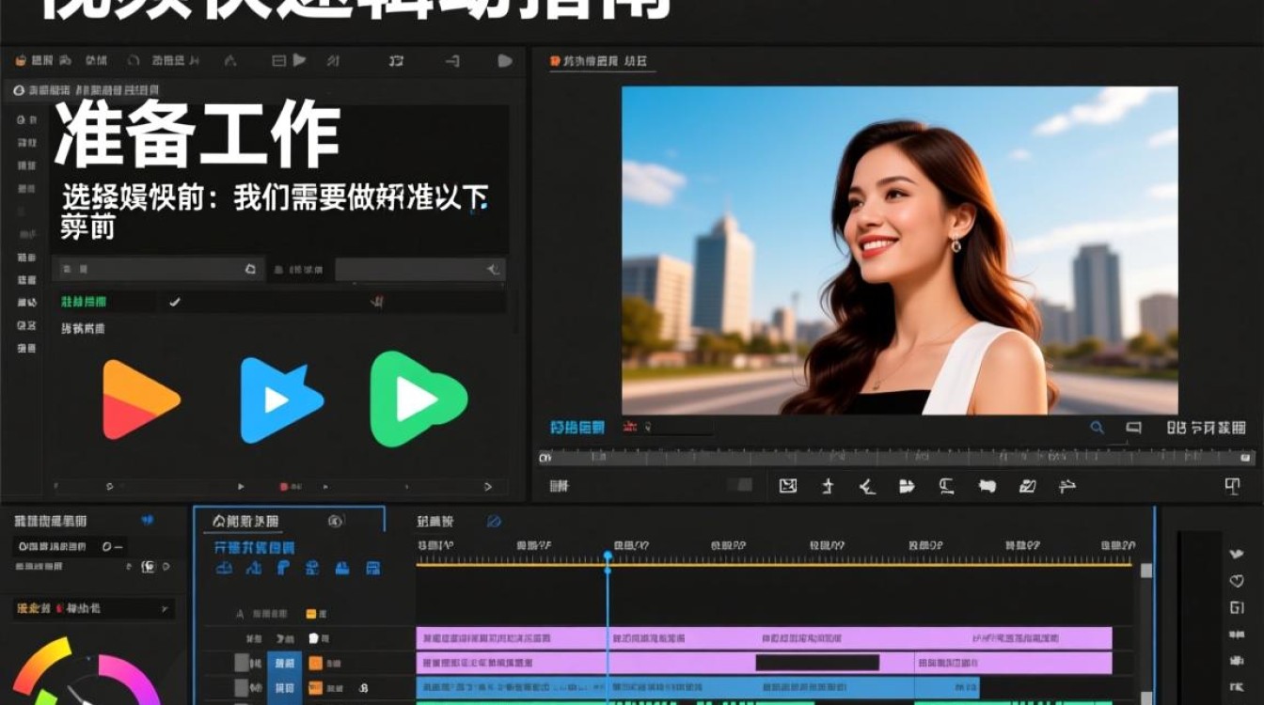The height and width of the screenshot is (705, 1264).
Task: Click the second blue tool icon in the timeline panel
Action: [x=253, y=568]
